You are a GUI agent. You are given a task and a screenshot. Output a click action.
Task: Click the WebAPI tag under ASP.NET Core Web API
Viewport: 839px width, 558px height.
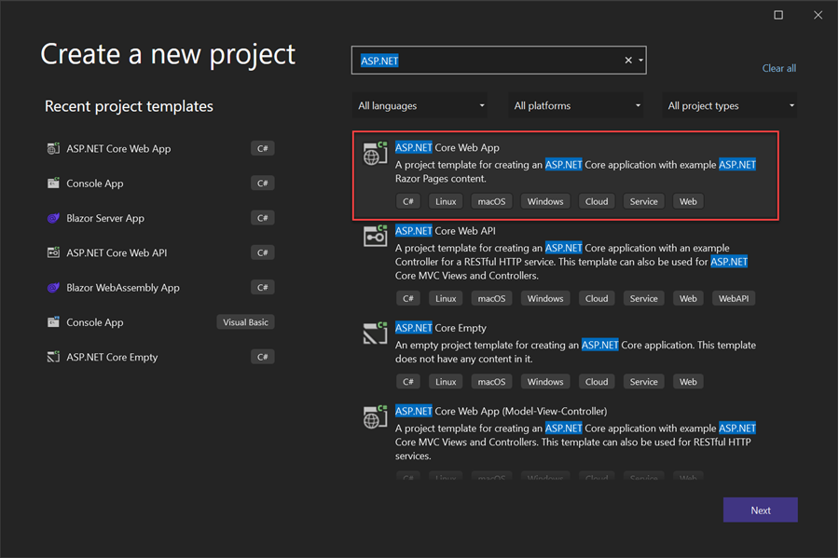pos(734,299)
